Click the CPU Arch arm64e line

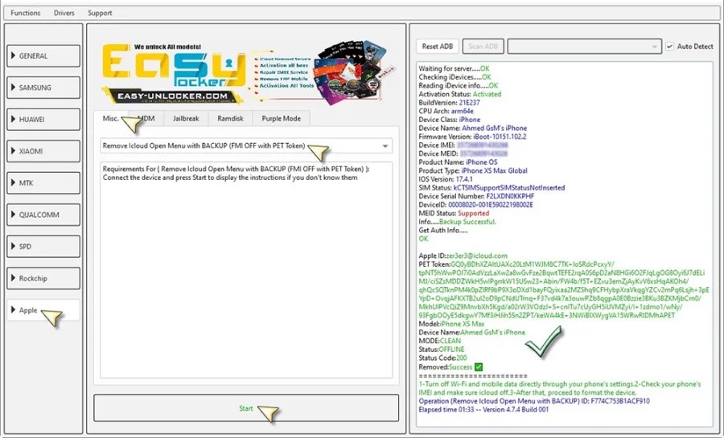(x=446, y=111)
